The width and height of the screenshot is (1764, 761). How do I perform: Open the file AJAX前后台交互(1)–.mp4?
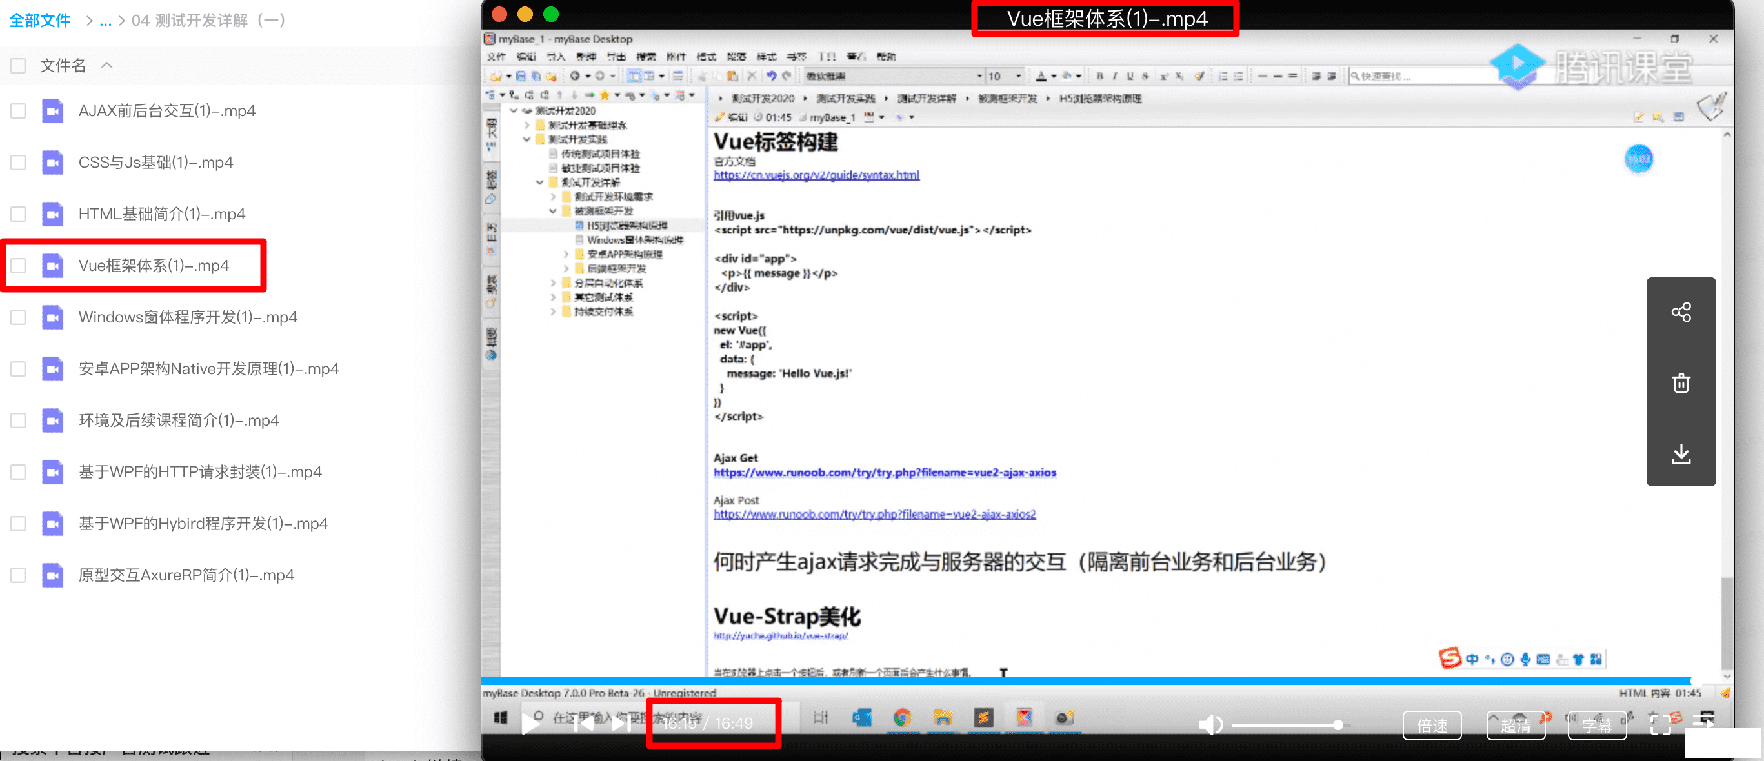coord(167,111)
